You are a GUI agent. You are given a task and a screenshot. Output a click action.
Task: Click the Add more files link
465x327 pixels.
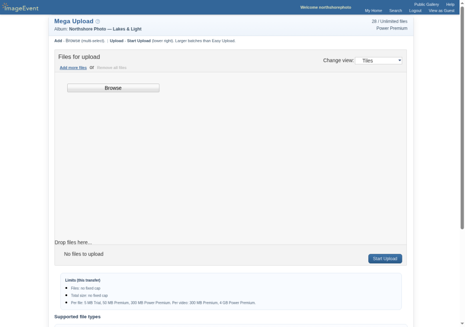[x=73, y=68]
